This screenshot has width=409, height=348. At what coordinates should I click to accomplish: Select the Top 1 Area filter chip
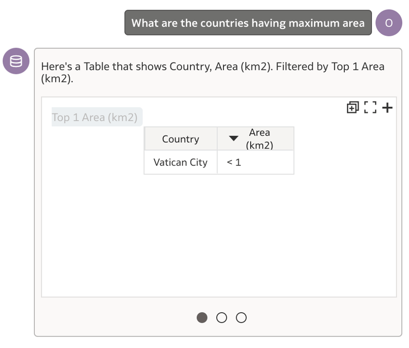click(96, 116)
